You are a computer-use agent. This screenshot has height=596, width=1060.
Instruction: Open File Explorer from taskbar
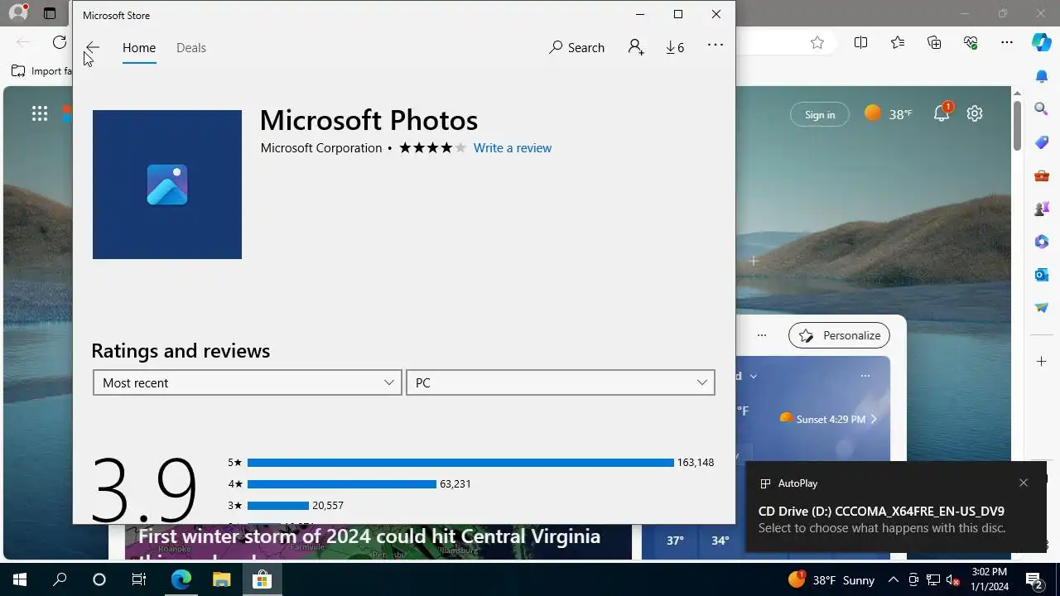click(x=220, y=579)
